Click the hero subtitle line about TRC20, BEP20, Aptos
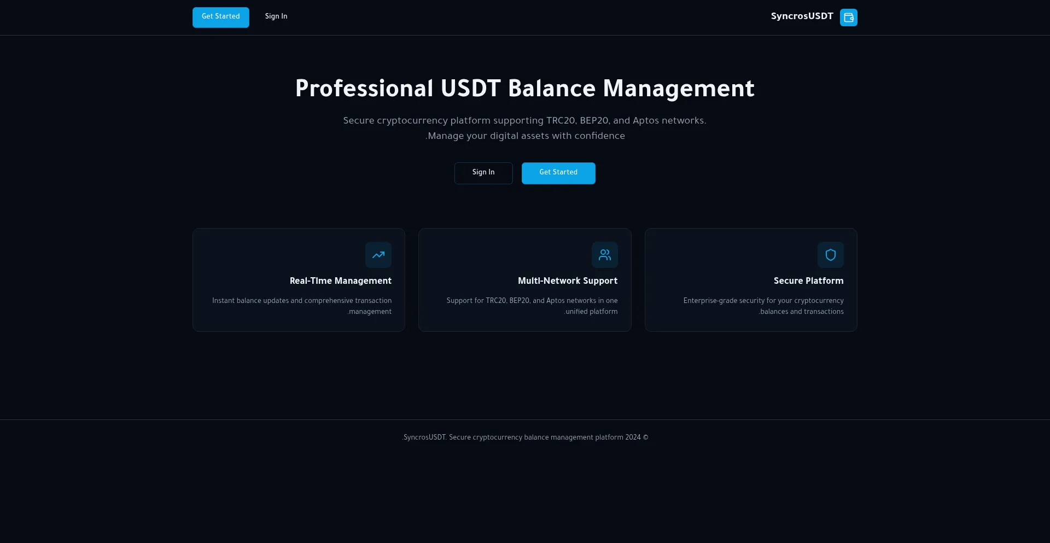This screenshot has width=1050, height=543. click(x=525, y=121)
